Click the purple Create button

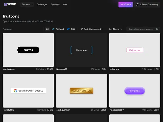pyautogui.click(x=125, y=4)
